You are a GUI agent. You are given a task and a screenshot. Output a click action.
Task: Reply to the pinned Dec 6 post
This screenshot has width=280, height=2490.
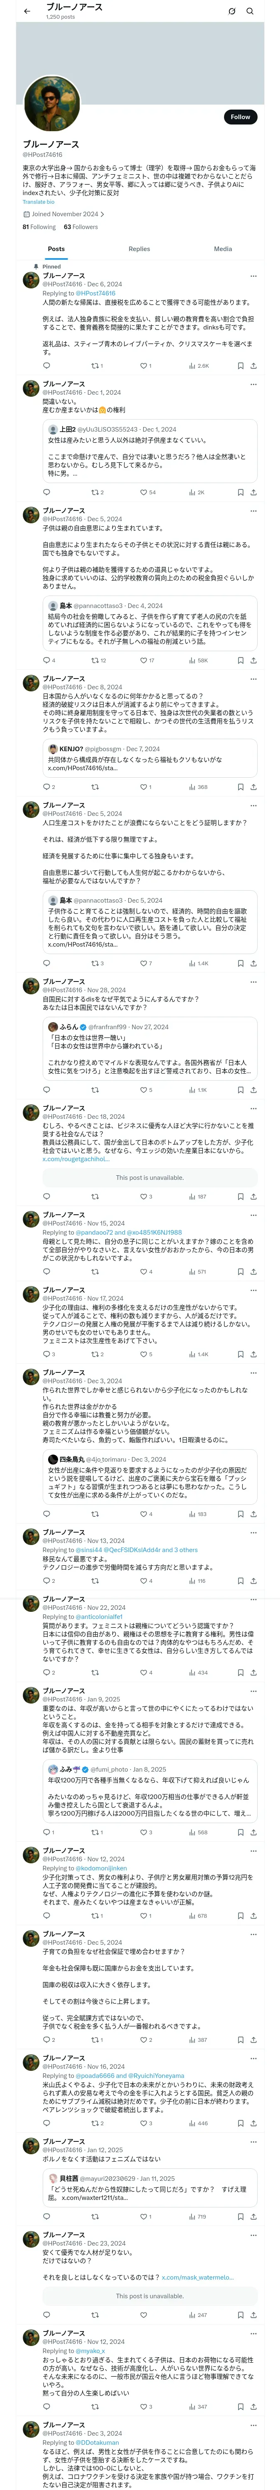coord(46,366)
